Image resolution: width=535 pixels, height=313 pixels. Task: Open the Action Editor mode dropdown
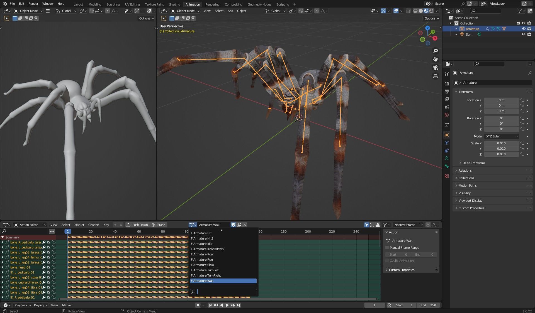[x=30, y=225]
